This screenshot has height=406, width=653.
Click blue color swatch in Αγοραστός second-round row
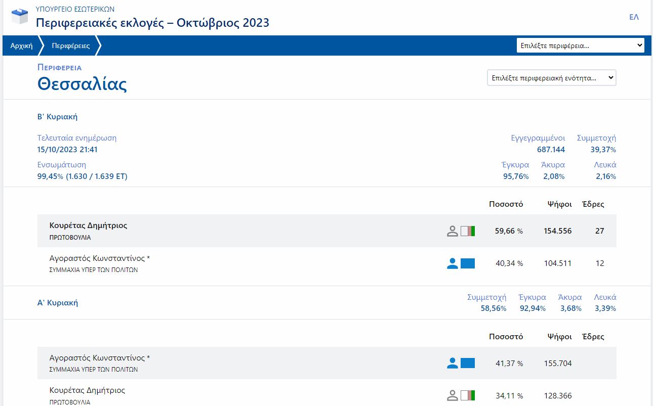tap(468, 263)
